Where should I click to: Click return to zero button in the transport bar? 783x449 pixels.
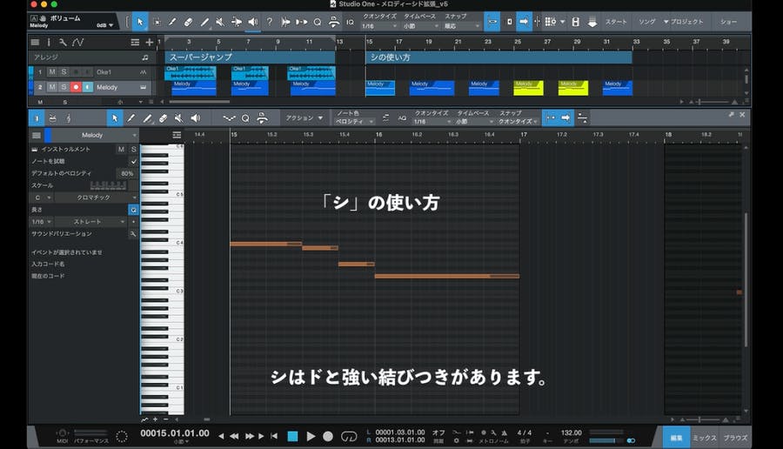click(274, 437)
